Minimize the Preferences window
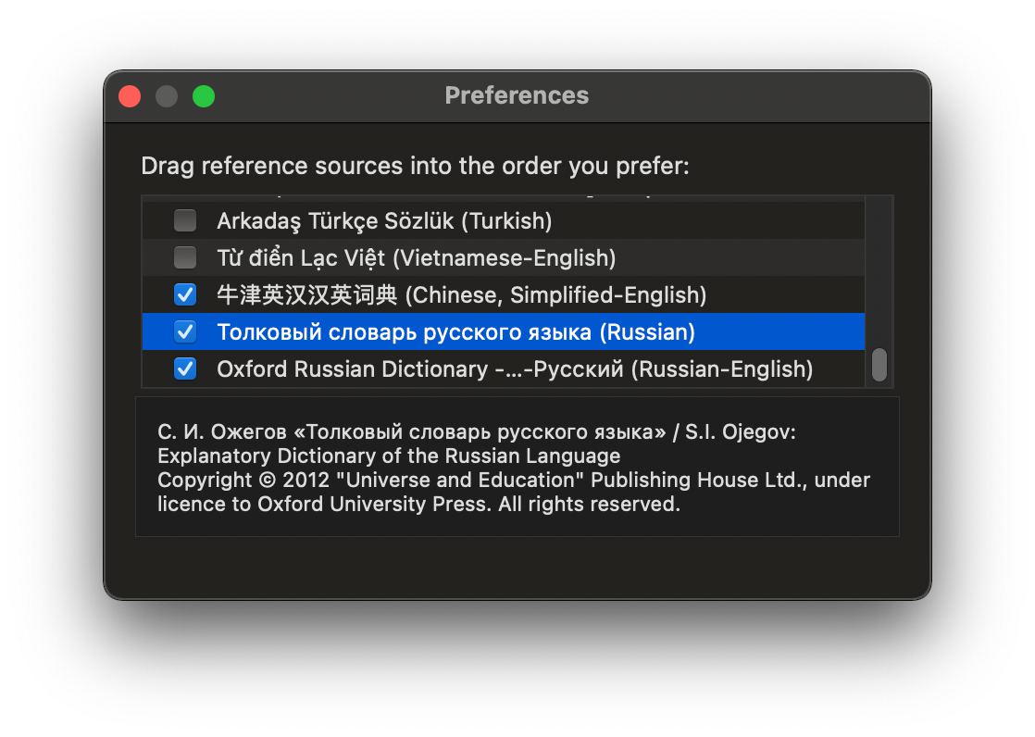The width and height of the screenshot is (1035, 737). tap(167, 96)
